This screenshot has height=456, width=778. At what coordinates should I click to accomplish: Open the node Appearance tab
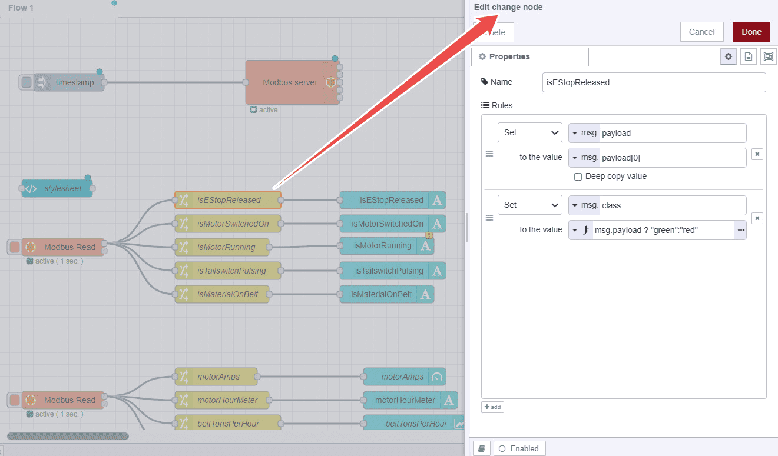click(x=768, y=56)
